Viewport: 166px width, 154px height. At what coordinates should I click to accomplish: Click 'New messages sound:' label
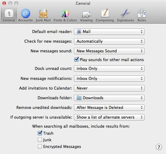click(x=51, y=51)
